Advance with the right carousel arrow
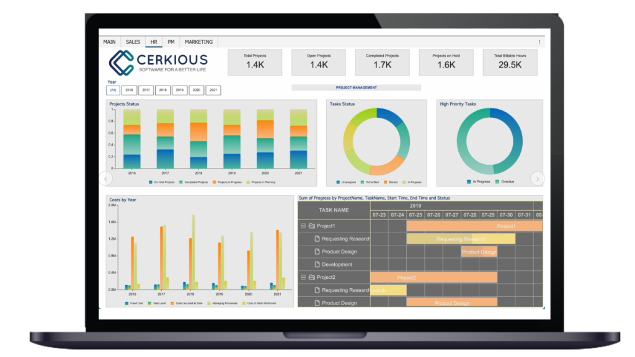The image size is (635, 357). (538, 178)
